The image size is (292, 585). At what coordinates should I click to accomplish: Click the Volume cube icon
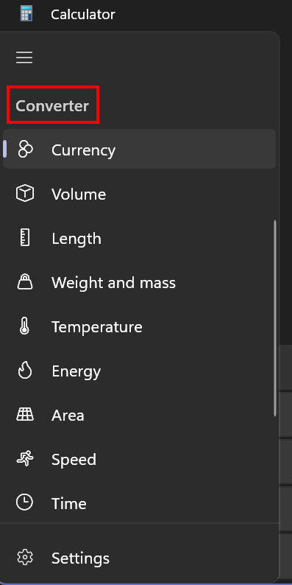tap(25, 194)
